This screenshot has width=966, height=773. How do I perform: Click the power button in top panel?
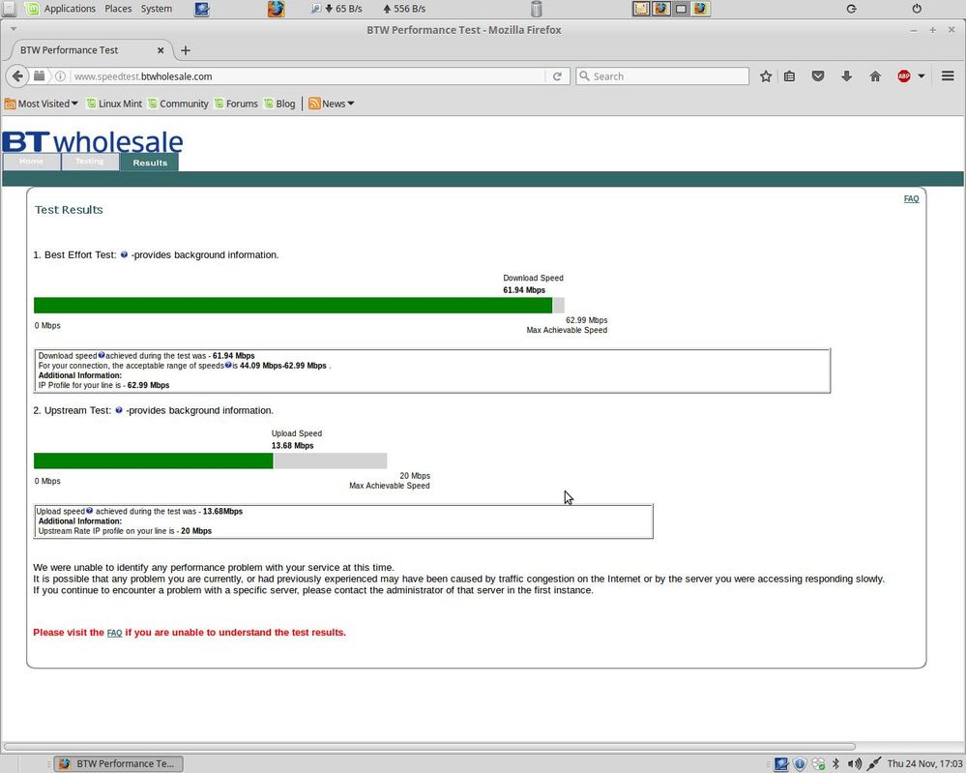(x=917, y=9)
